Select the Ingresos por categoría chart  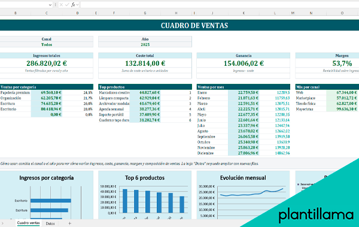click(x=47, y=195)
